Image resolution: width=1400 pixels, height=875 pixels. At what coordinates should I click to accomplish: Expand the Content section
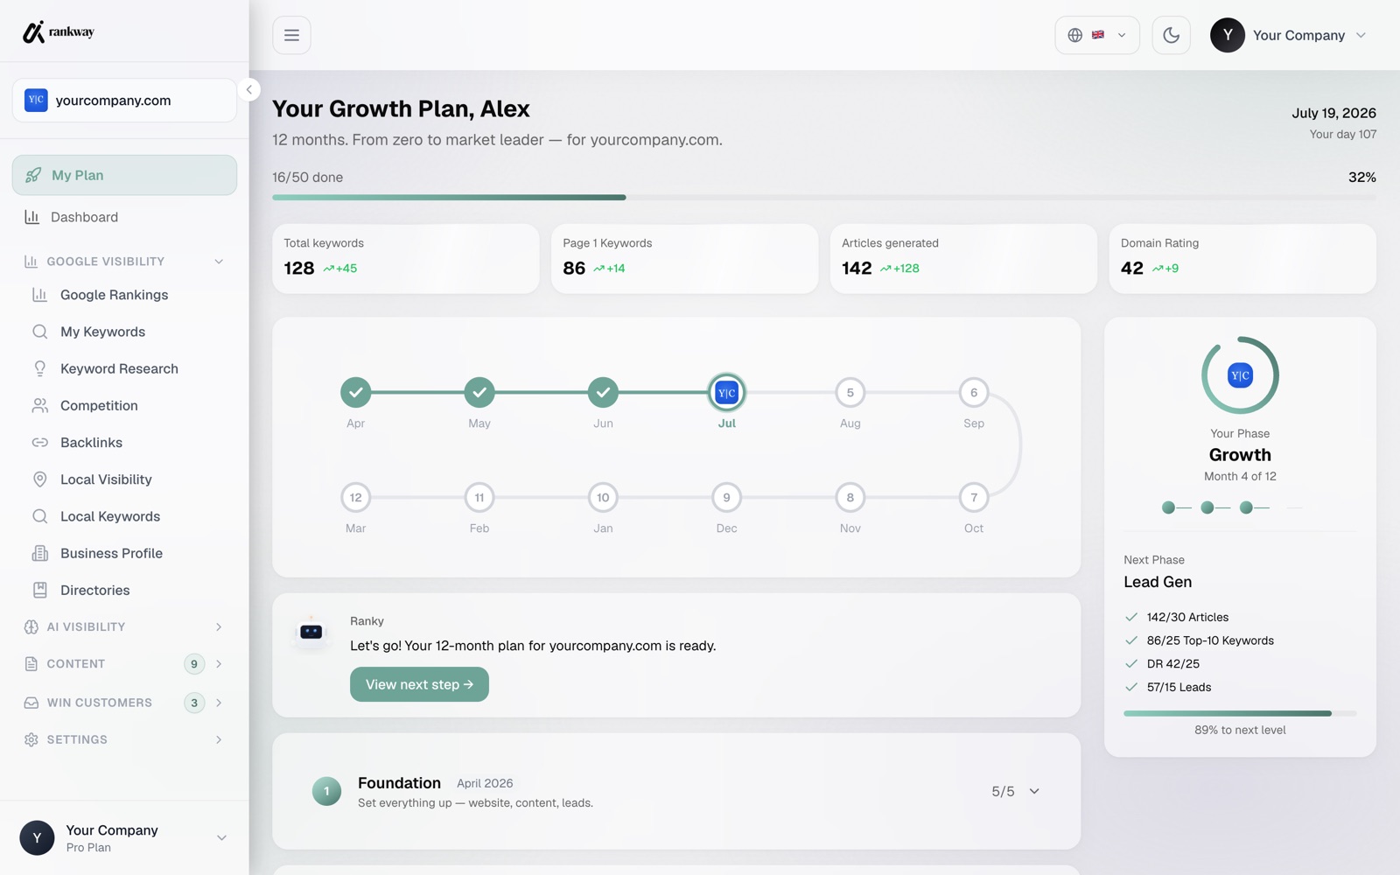pos(124,663)
